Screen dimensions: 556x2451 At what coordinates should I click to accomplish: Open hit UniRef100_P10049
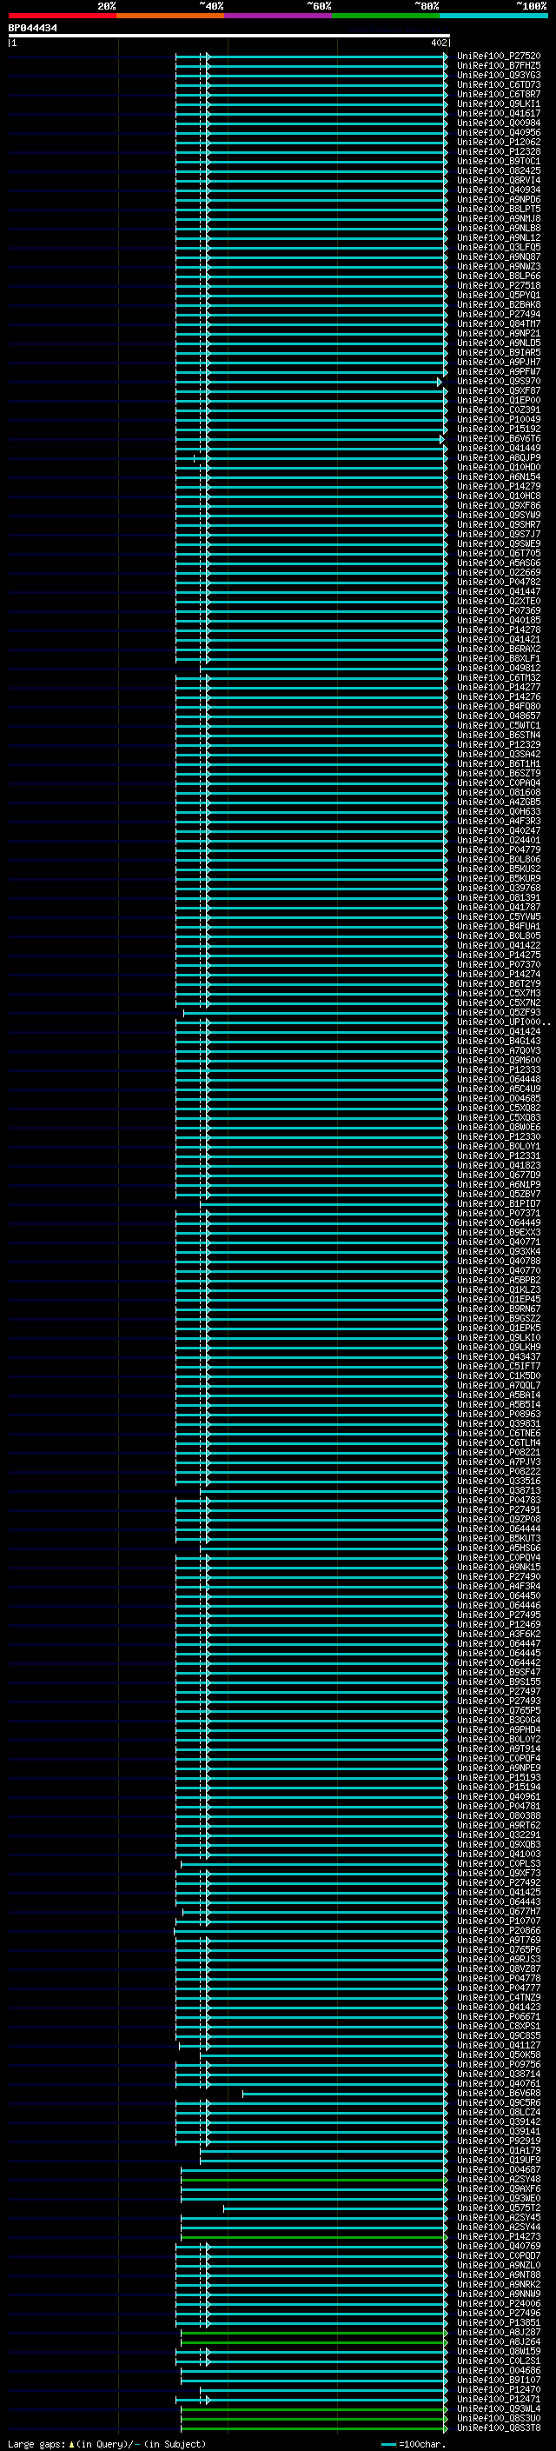click(x=499, y=420)
